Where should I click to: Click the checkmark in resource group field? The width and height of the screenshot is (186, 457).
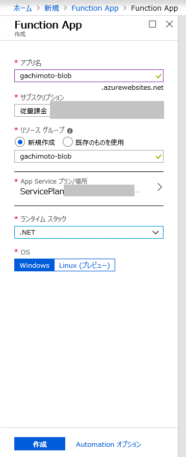pos(158,157)
